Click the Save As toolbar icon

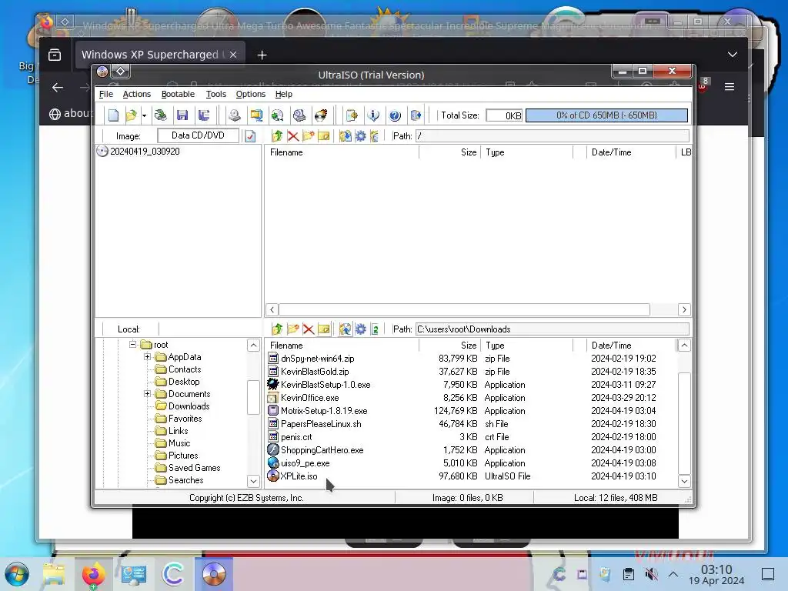[204, 115]
